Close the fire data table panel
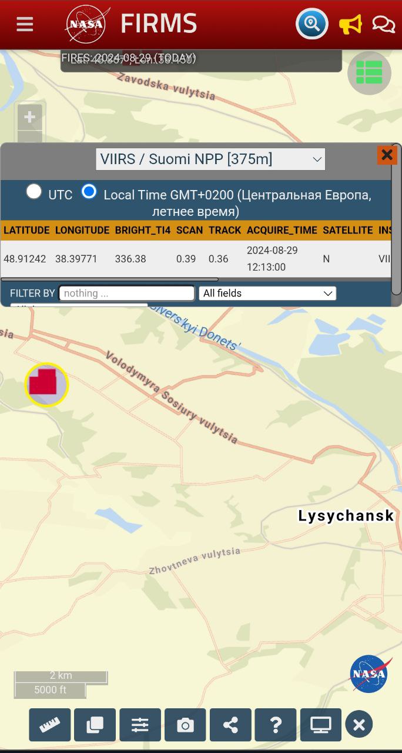Viewport: 402px width, 753px height. point(387,155)
